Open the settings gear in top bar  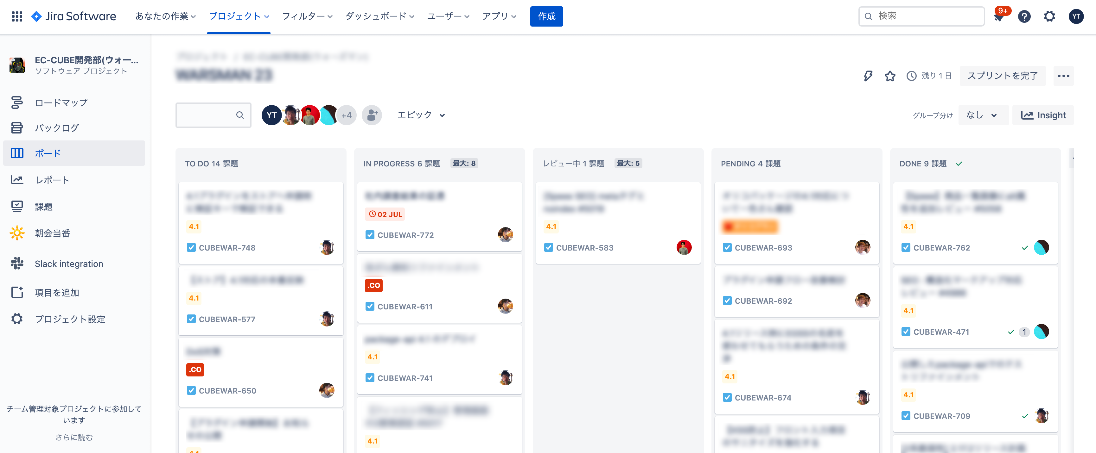point(1049,16)
